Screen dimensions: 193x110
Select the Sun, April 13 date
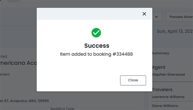tap(175, 31)
